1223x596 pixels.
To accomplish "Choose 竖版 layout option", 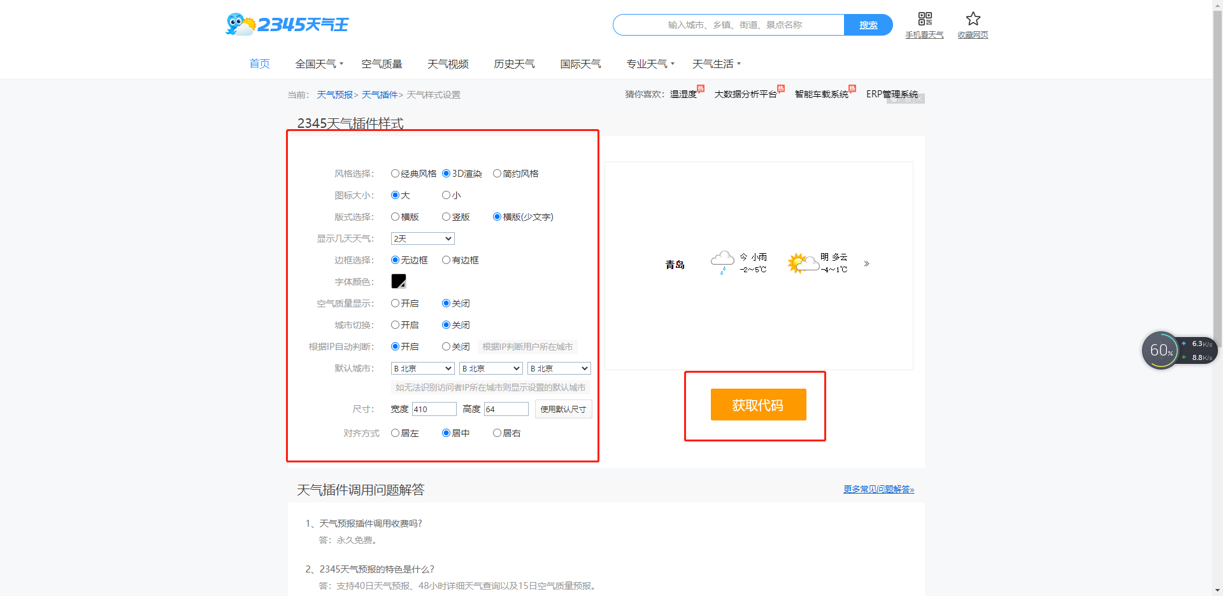I will (446, 217).
